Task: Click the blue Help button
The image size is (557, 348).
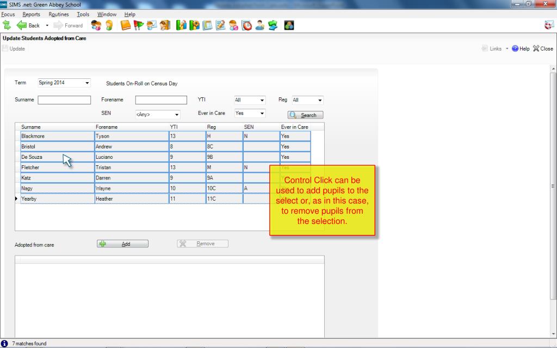Action: (x=521, y=48)
